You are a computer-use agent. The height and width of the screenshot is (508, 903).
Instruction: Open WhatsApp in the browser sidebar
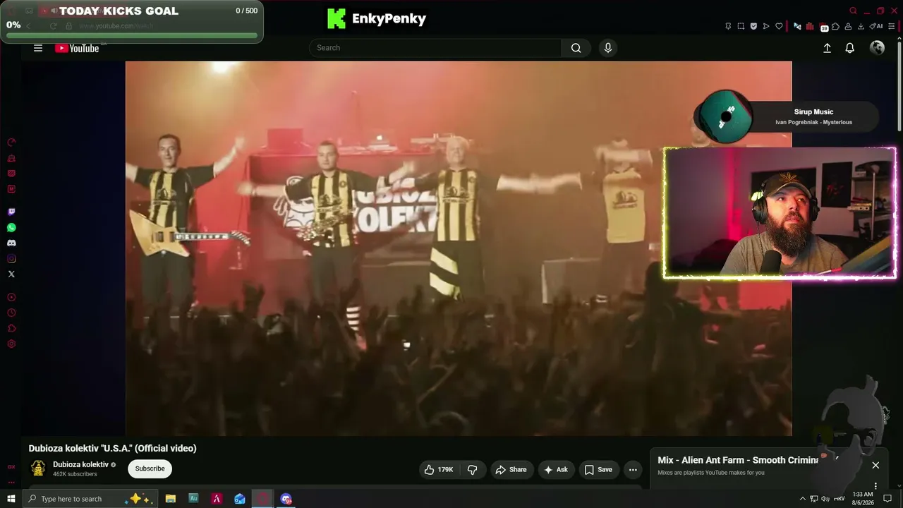[11, 227]
